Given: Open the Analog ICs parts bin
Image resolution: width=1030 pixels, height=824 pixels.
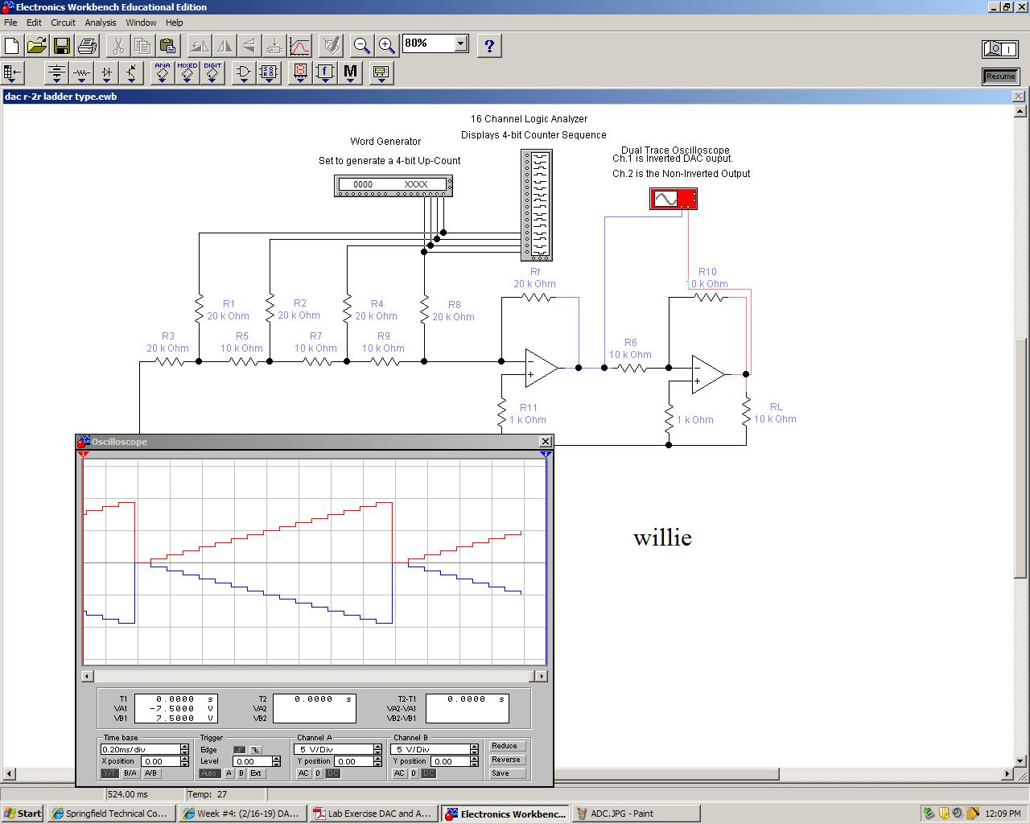Looking at the screenshot, I should pos(163,73).
